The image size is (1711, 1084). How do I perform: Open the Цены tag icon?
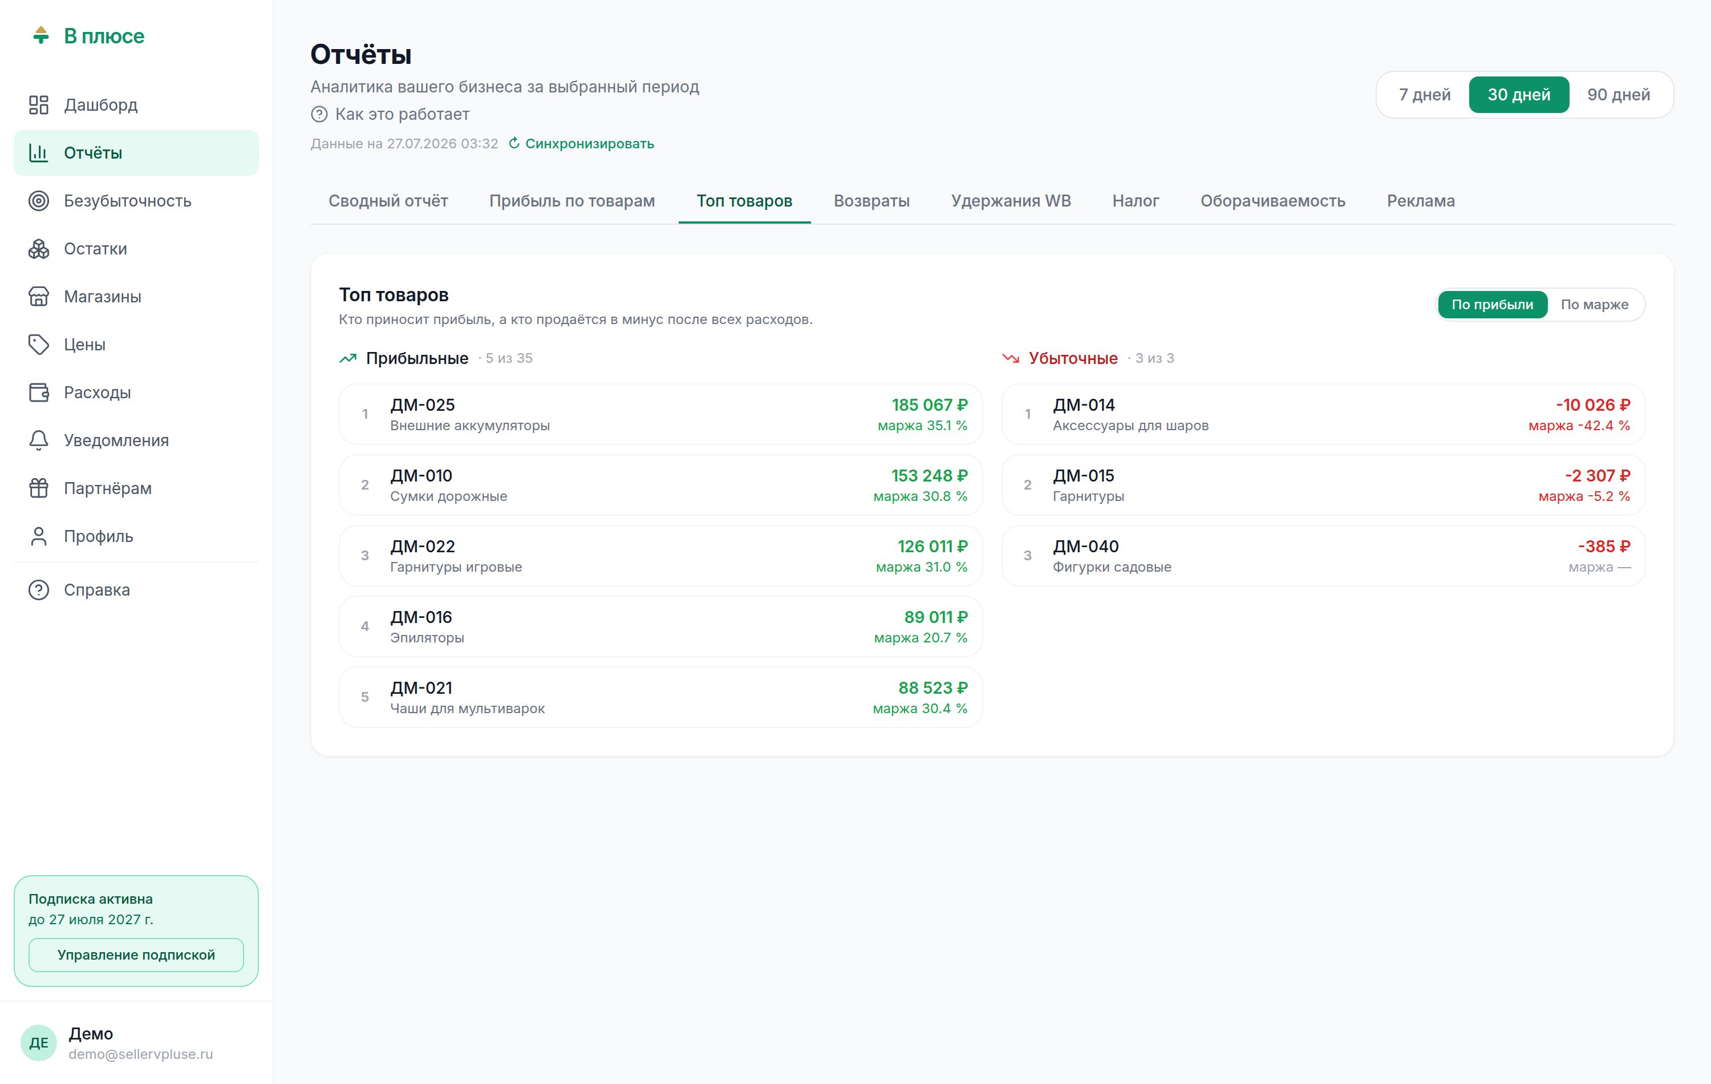[x=38, y=345]
